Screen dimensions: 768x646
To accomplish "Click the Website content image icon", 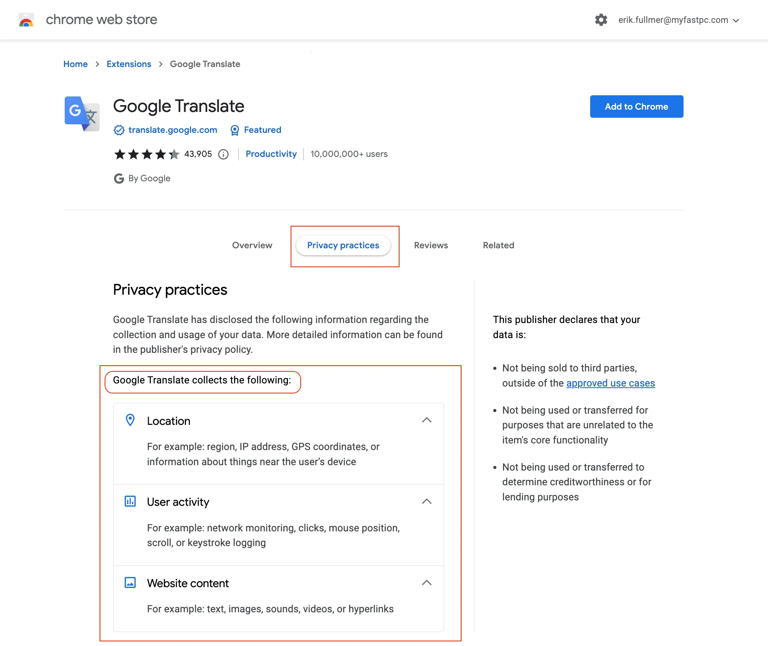I will (130, 582).
